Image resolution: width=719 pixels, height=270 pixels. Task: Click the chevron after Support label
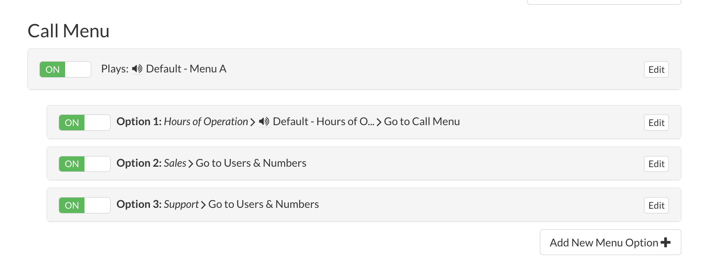(203, 205)
